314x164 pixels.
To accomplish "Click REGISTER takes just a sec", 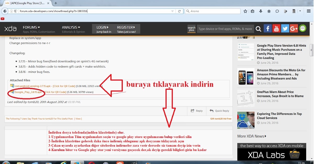I will click(x=126, y=29).
